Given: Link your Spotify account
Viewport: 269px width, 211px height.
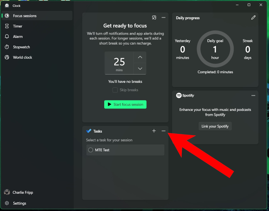Looking at the screenshot, I should pyautogui.click(x=215, y=126).
